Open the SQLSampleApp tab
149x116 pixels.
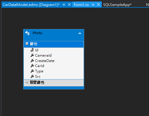[117, 5]
